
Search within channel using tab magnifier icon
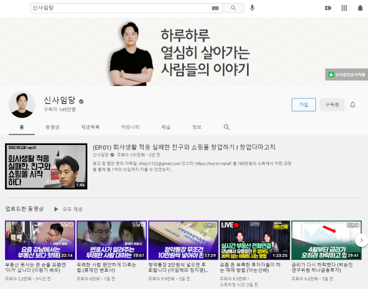coord(226,127)
